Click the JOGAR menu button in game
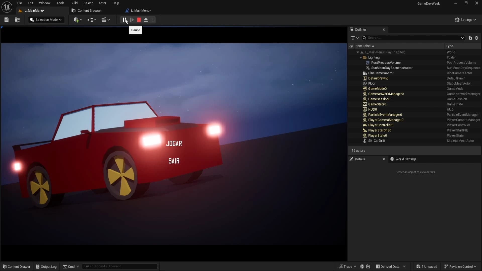 (174, 144)
